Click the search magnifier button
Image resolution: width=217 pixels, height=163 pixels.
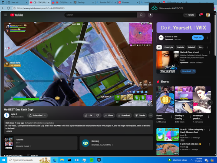[x=141, y=15]
